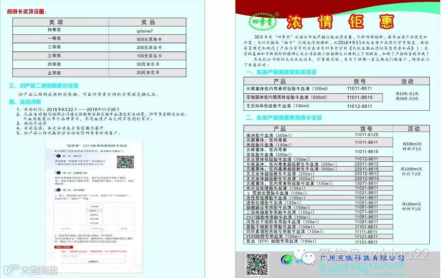Click the heading 四、活动说明
The image size is (444, 278).
pyautogui.click(x=25, y=102)
